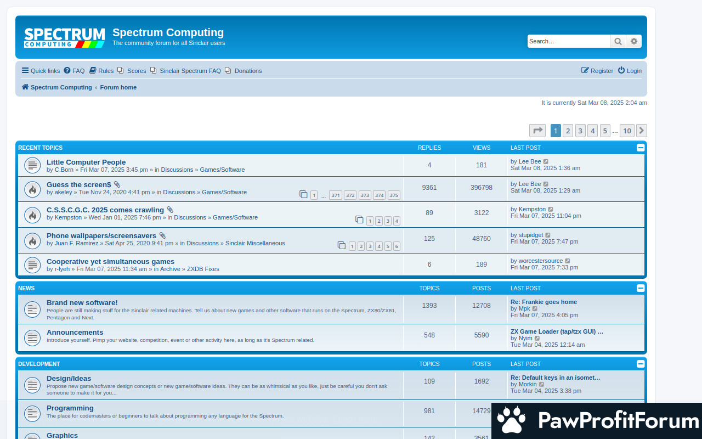The width and height of the screenshot is (702, 439).
Task: Open topic Little Computer People
Action: coord(86,162)
